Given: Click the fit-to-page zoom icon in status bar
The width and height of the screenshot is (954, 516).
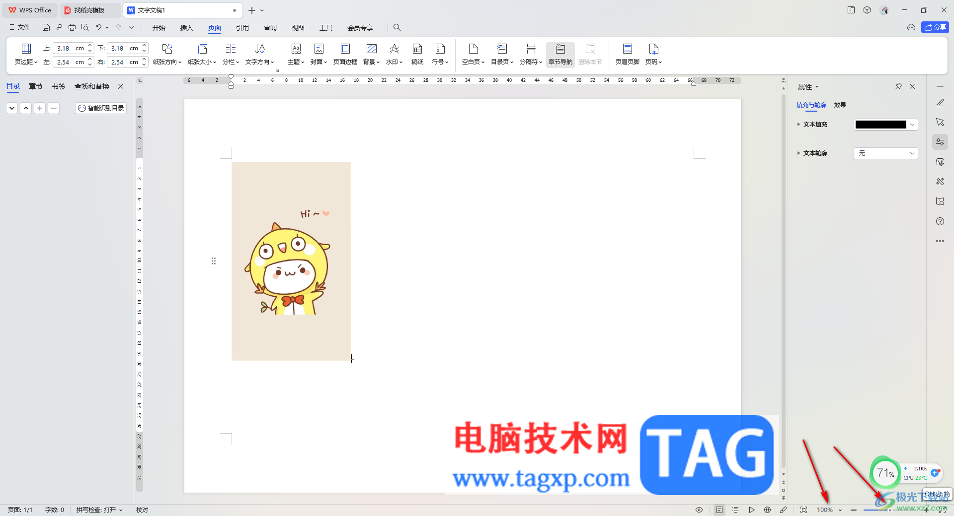Looking at the screenshot, I should 803,510.
